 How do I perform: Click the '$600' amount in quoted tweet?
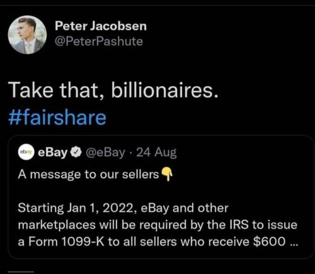[x=269, y=241]
